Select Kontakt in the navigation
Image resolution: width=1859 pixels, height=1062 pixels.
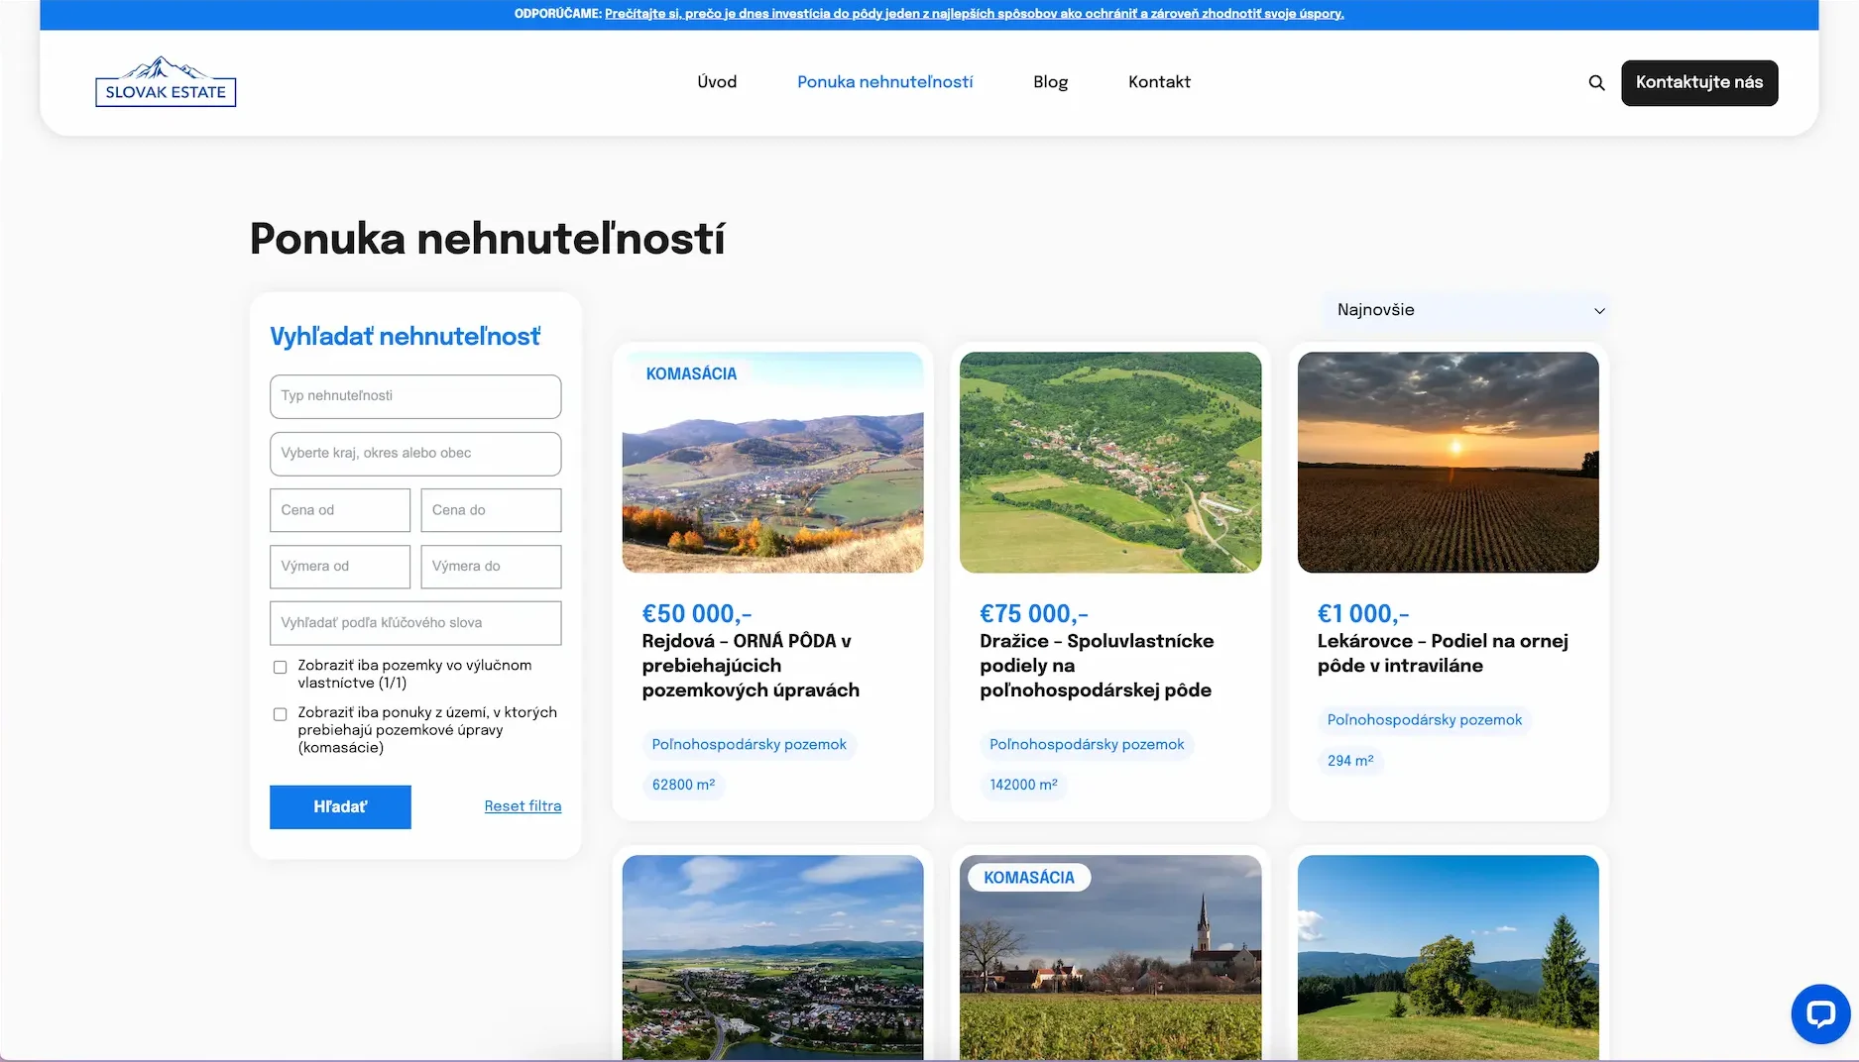[x=1159, y=82]
